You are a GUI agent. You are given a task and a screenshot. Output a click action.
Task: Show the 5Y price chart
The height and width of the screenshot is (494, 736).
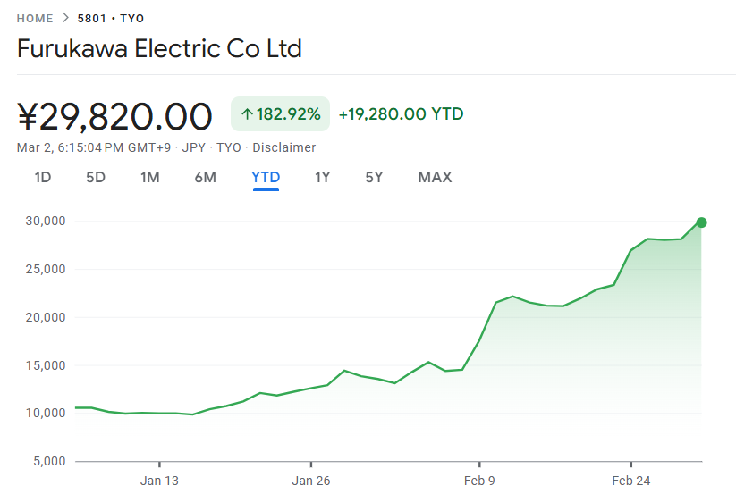[x=374, y=177]
